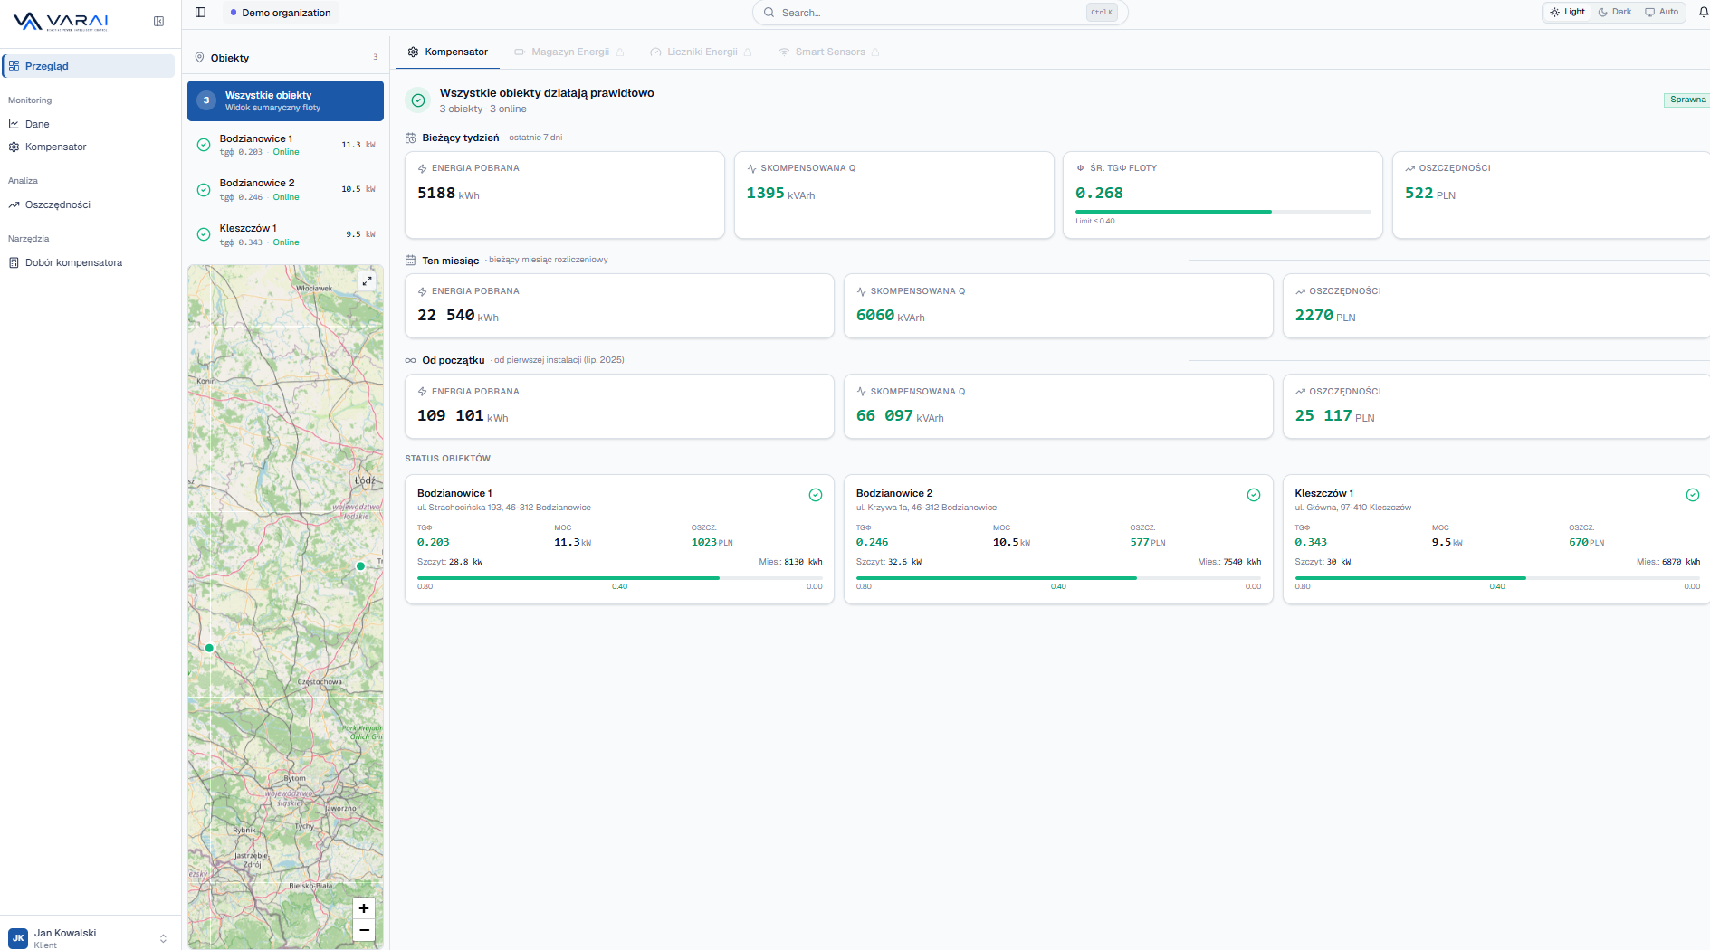Open the user account menu chevron
Screen dimensions: 1710x950
click(x=163, y=939)
